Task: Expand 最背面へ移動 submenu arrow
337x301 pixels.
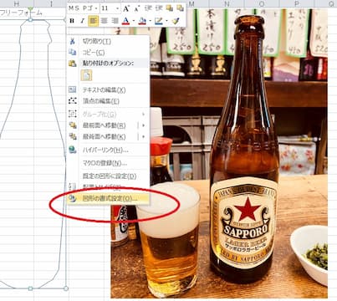Action: point(143,136)
